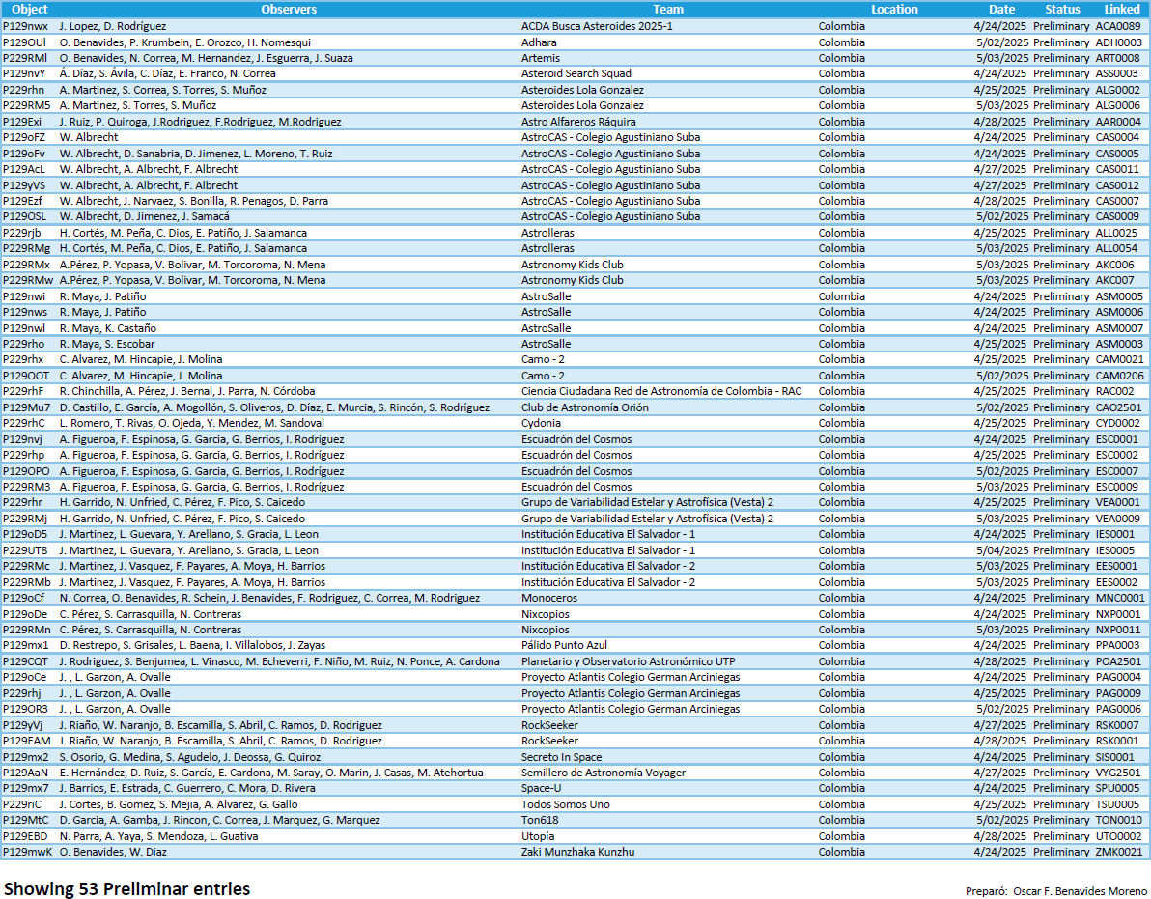Click the team 'Zaki Munzhaka Kunzhu'
This screenshot has width=1151, height=899.
click(577, 852)
